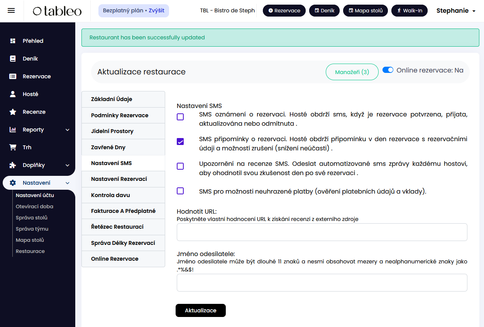This screenshot has height=327, width=484.
Task: Click the TBL - Bistro de Steph name
Action: point(227,10)
